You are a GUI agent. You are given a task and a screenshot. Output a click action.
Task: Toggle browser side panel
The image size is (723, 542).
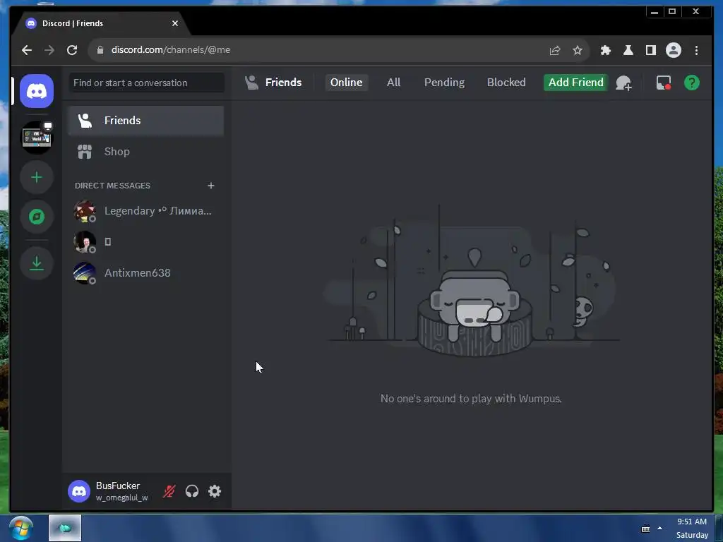[x=650, y=50]
